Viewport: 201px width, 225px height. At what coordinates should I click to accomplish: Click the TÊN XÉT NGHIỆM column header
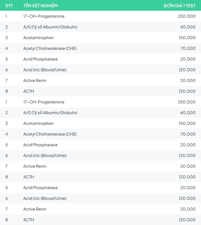(x=40, y=6)
